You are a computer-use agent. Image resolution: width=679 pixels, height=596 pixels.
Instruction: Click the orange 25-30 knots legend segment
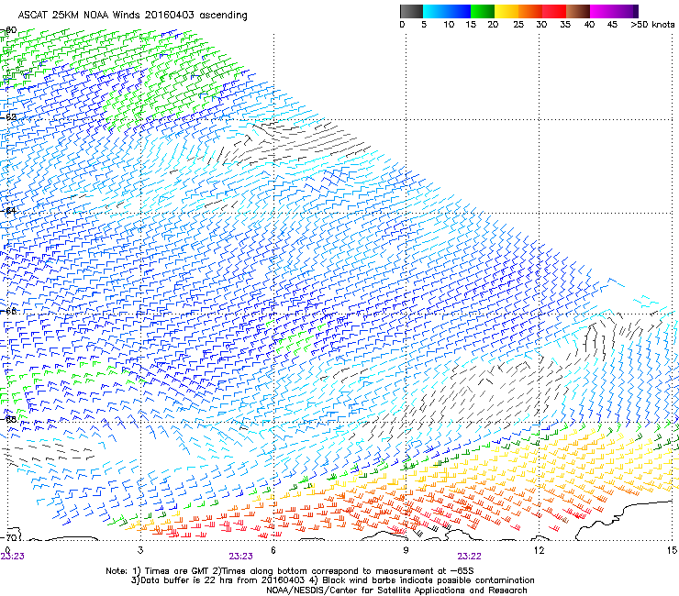click(x=530, y=11)
